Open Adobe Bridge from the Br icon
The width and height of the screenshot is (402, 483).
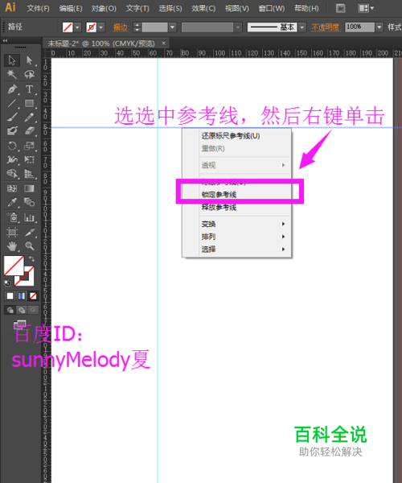point(340,8)
